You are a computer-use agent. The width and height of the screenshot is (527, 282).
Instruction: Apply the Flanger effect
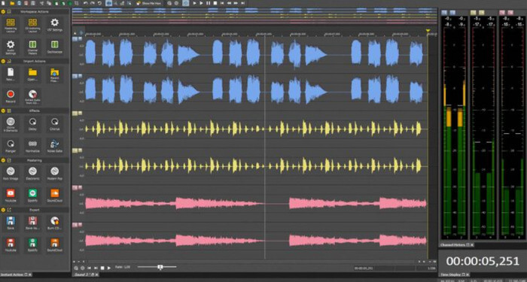11,146
